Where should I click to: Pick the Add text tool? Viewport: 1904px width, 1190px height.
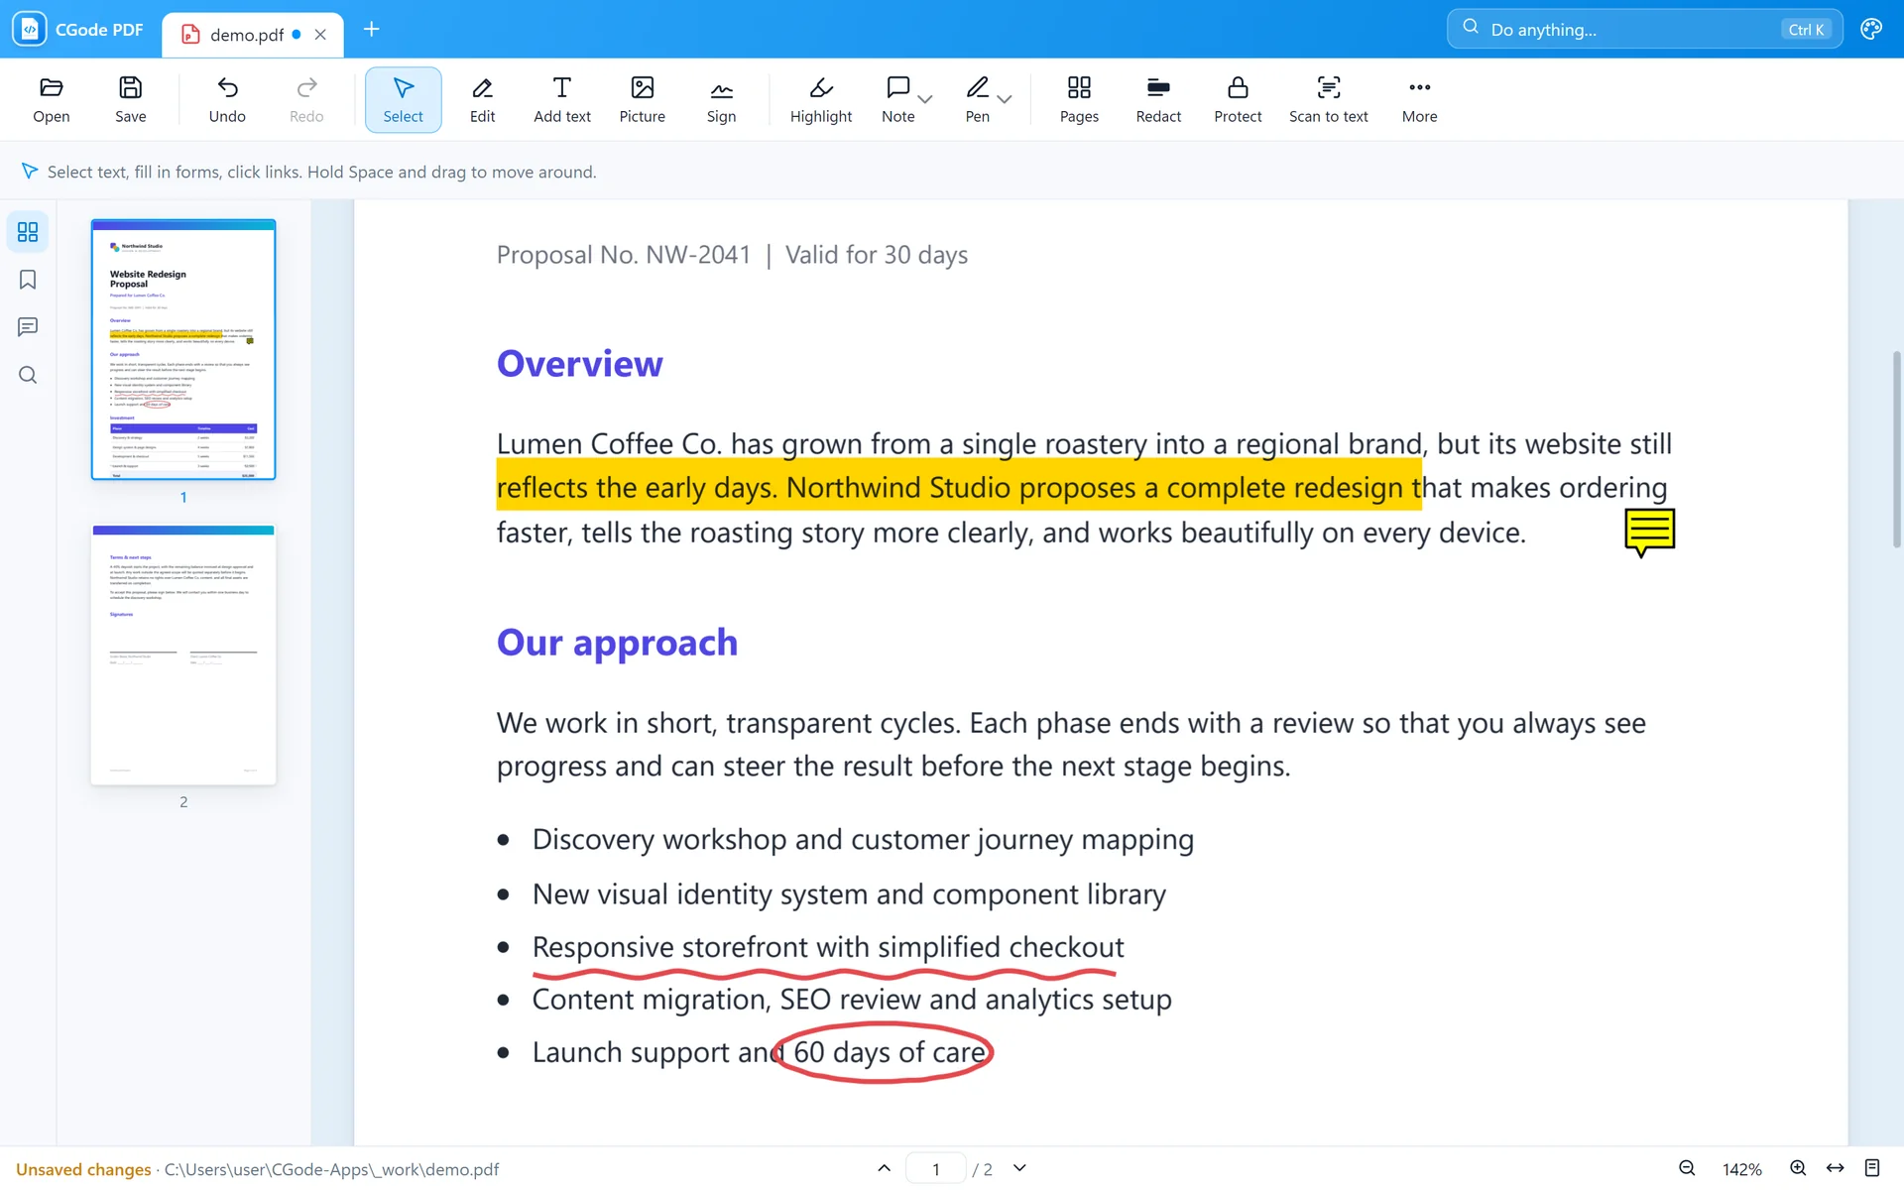click(561, 99)
